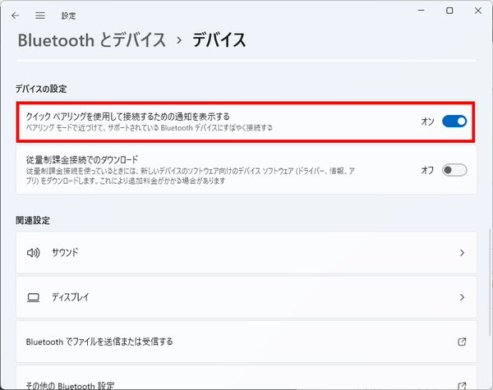The width and height of the screenshot is (493, 390).
Task: Go back with the arrow icon
Action: pos(15,16)
